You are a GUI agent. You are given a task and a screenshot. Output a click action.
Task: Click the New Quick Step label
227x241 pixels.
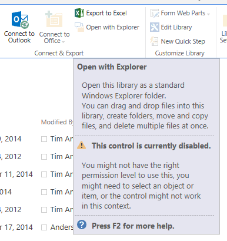183,41
